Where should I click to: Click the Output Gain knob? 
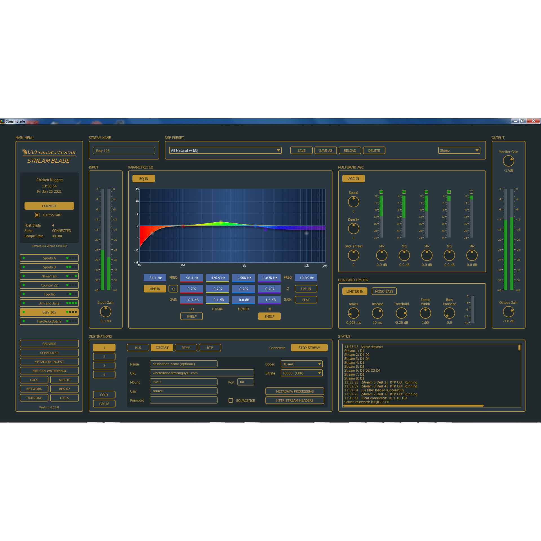[508, 312]
